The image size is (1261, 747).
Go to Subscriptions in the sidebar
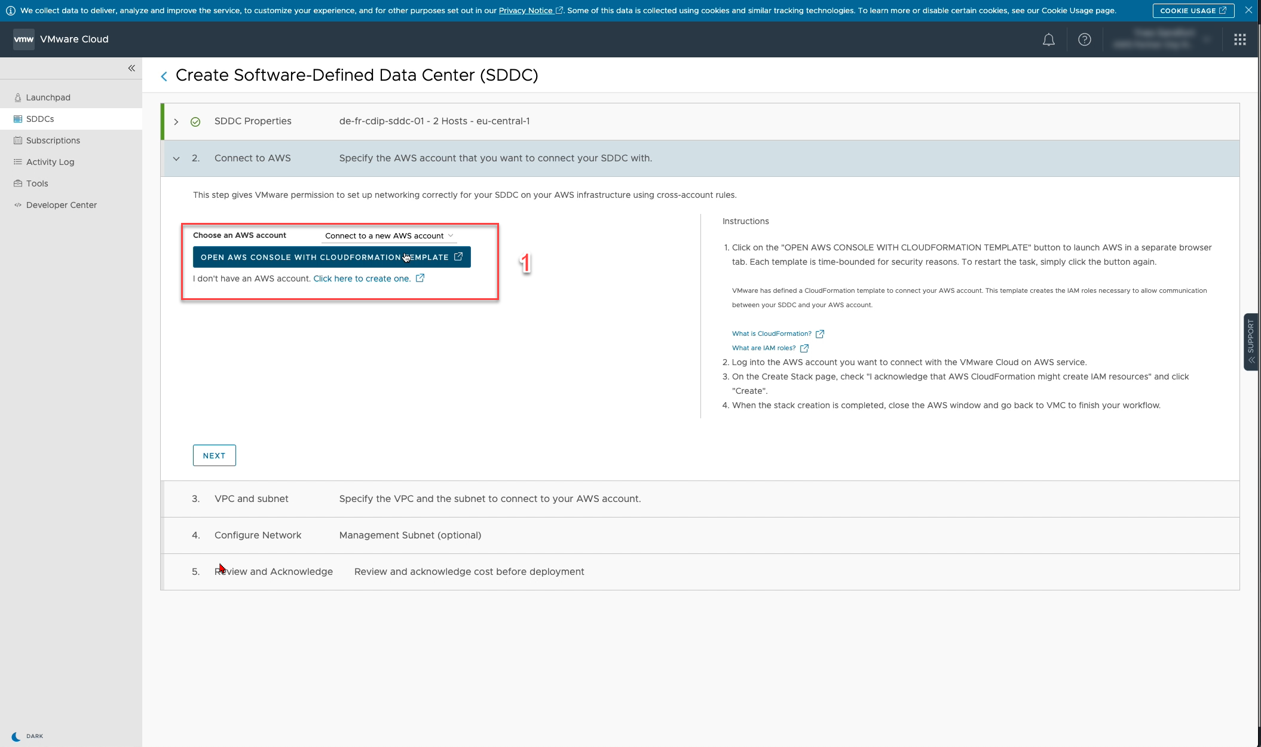pos(71,140)
